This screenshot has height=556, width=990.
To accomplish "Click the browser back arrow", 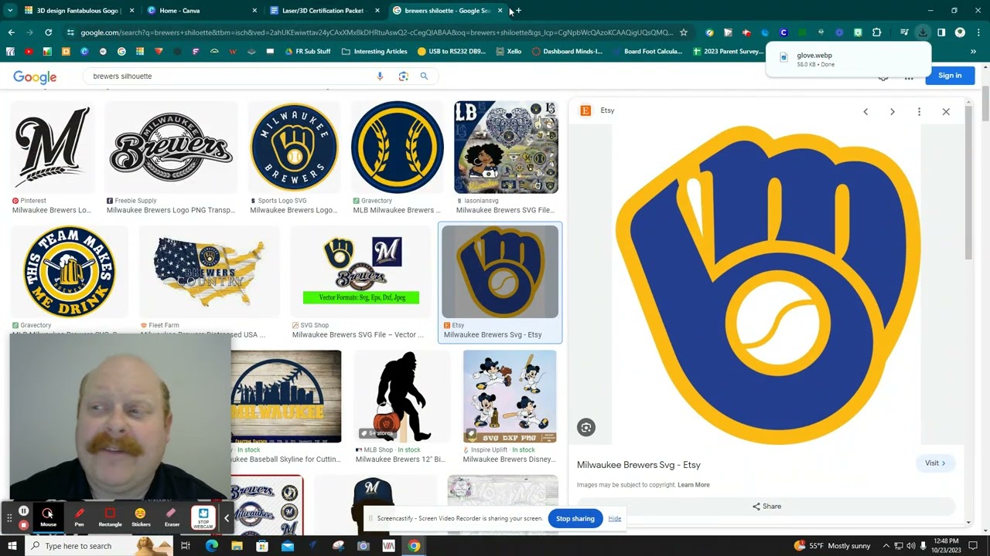I will pos(11,32).
